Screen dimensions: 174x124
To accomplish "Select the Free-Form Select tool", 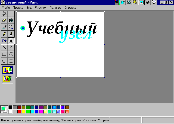I will (4, 14).
